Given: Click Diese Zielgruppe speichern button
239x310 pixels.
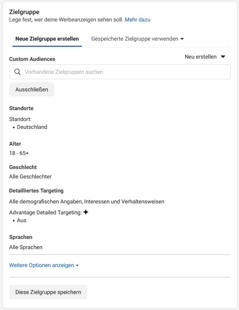Looking at the screenshot, I should click(48, 292).
